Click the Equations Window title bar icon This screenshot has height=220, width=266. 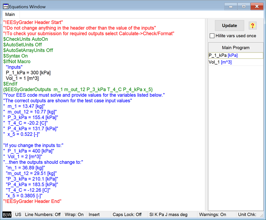click(x=6, y=6)
